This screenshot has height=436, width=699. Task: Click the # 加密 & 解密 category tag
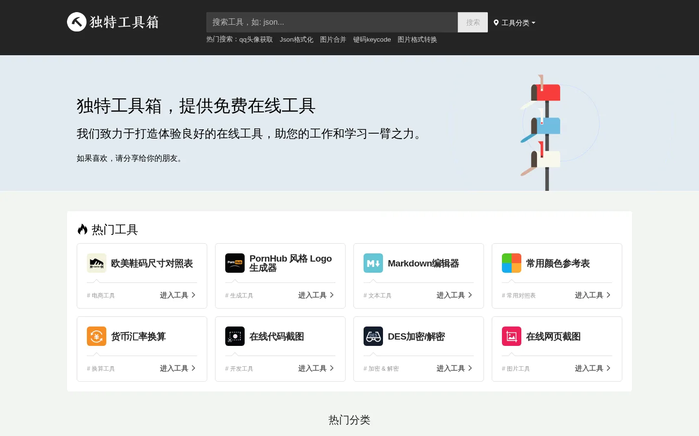pos(381,369)
